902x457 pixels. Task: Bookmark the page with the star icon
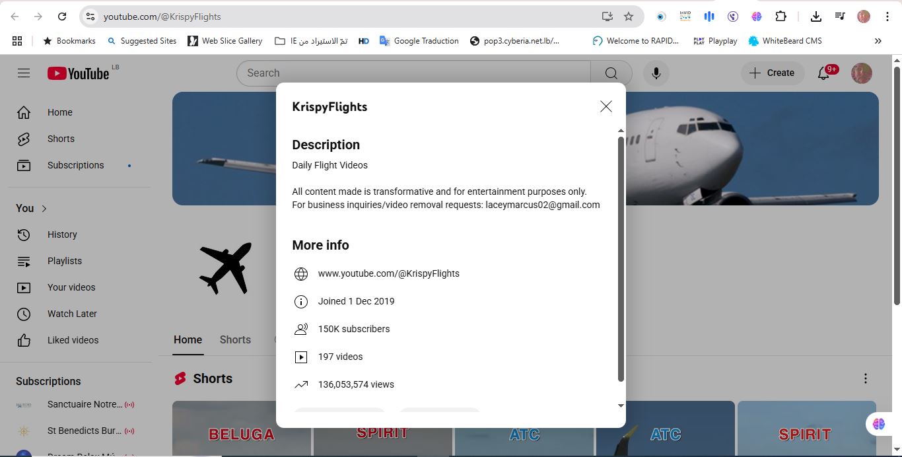point(630,16)
